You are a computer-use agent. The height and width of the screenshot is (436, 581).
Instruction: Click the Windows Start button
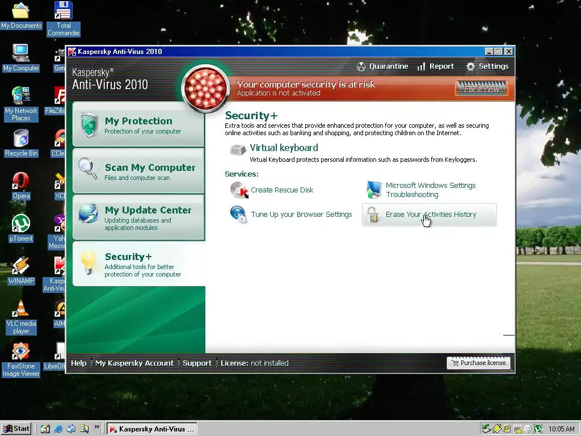(x=16, y=429)
